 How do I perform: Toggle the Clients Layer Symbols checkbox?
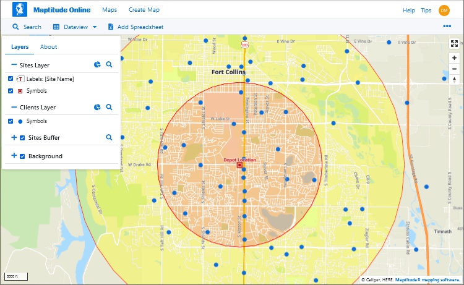(x=11, y=121)
